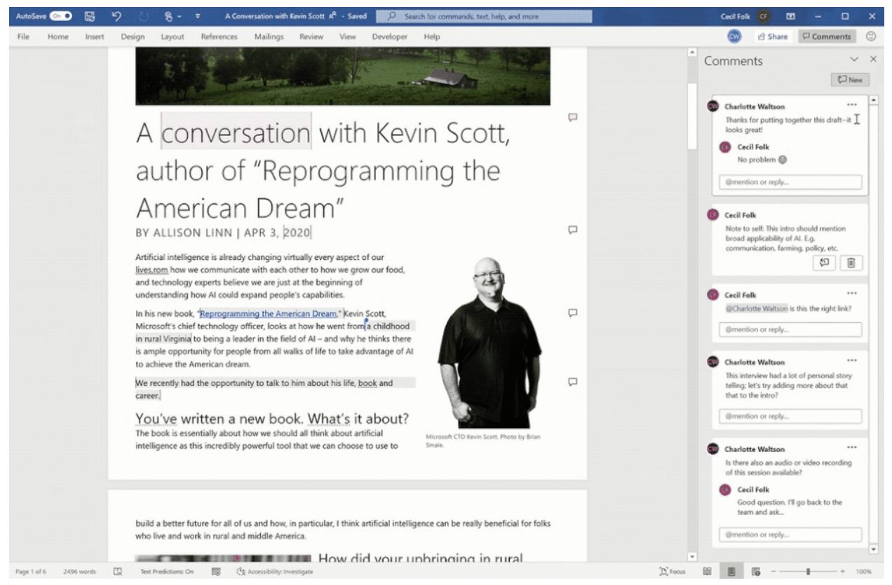Switch to the Mailings tab
Viewport: 892px width, 585px height.
[x=270, y=36]
